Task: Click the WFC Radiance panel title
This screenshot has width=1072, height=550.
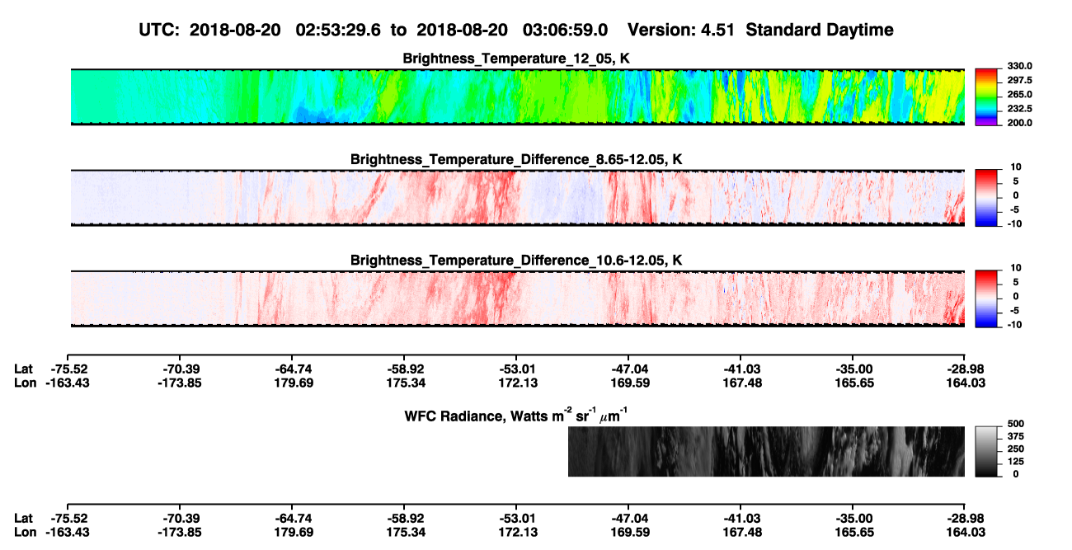Action: pyautogui.click(x=518, y=415)
